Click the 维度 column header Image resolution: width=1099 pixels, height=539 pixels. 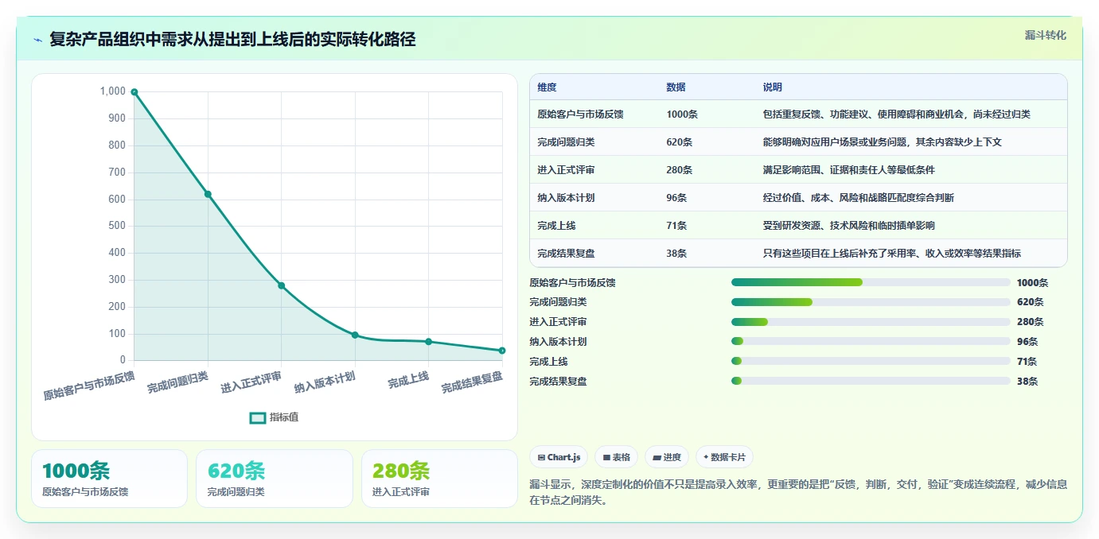(x=547, y=87)
